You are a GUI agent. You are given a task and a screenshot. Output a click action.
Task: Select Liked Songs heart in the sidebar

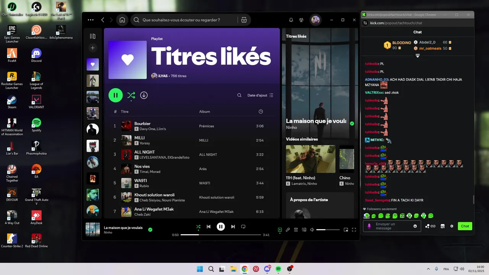92,64
